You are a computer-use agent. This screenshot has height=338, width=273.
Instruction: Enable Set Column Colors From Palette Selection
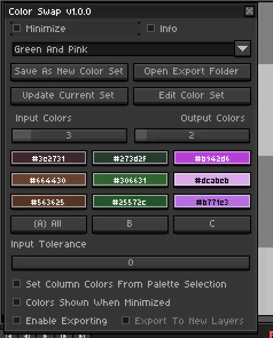click(17, 284)
